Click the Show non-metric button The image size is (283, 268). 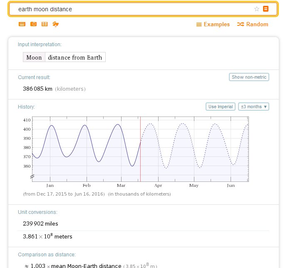click(249, 77)
